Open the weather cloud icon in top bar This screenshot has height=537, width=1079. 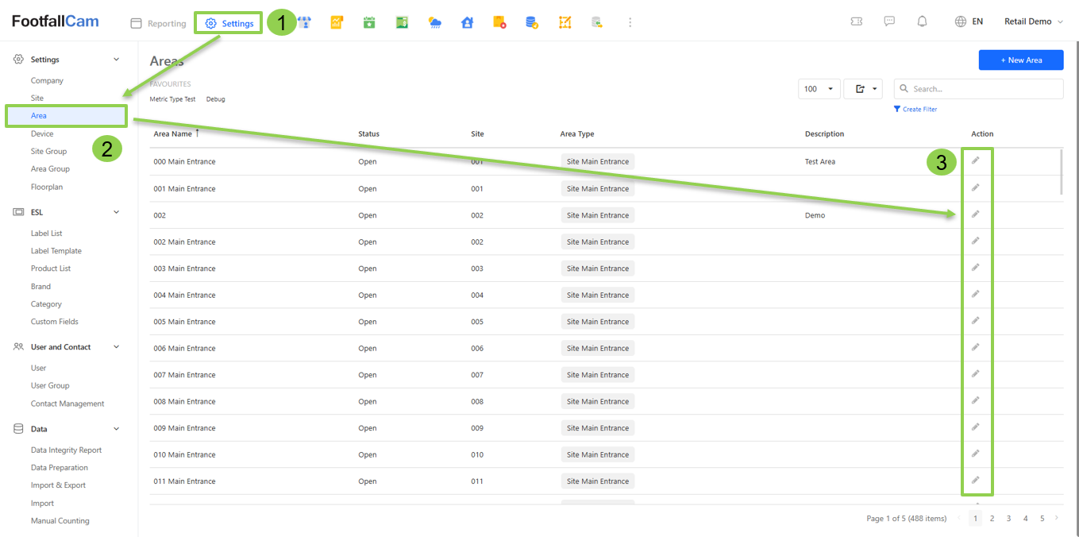(x=434, y=22)
